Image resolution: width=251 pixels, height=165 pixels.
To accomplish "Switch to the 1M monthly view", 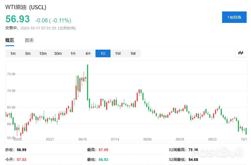I will (133, 53).
